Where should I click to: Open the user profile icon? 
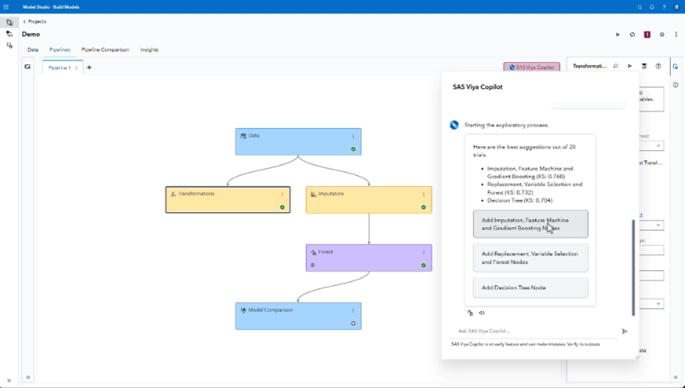677,7
